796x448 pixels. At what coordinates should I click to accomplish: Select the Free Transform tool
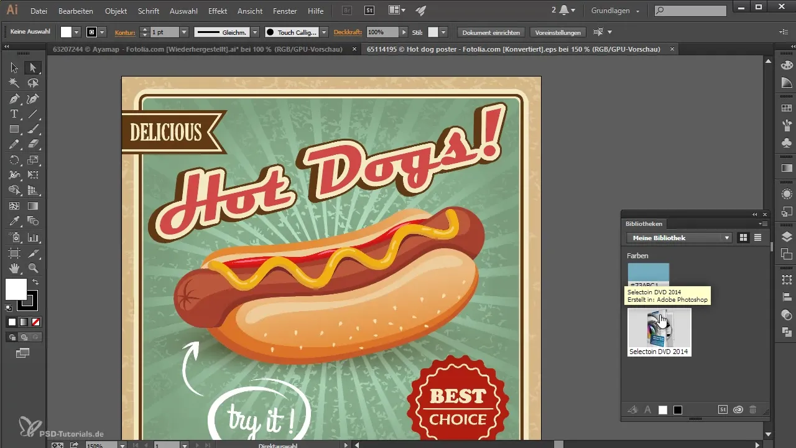coord(33,175)
